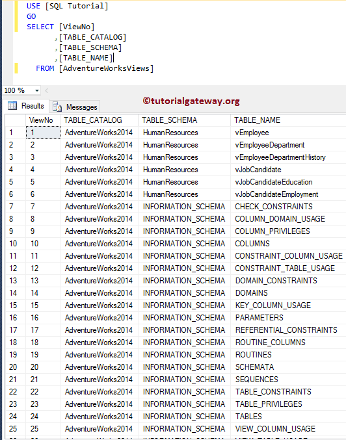The image size is (346, 440).
Task: Select the ROUTINES cell
Action: point(288,355)
